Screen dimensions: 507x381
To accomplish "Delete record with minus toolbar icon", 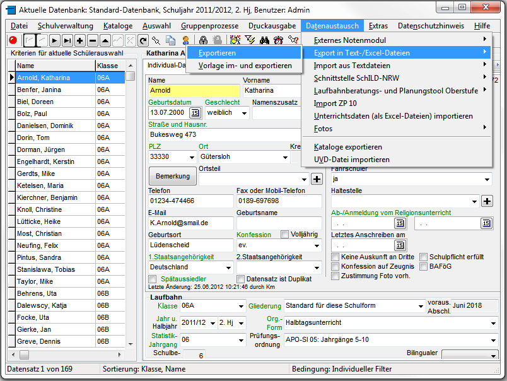I will point(93,40).
